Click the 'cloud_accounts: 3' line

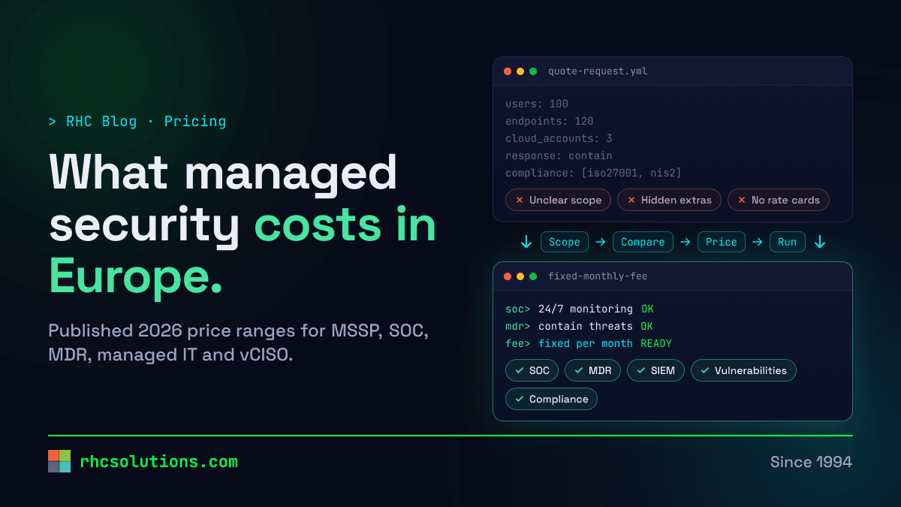tap(559, 138)
